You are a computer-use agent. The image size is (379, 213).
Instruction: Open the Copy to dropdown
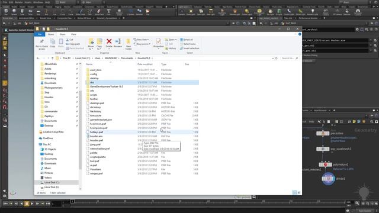point(99,44)
